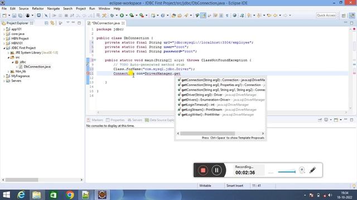357x200 pixels.
Task: Choose getLoginTimeout() proposal
Action: click(x=221, y=105)
